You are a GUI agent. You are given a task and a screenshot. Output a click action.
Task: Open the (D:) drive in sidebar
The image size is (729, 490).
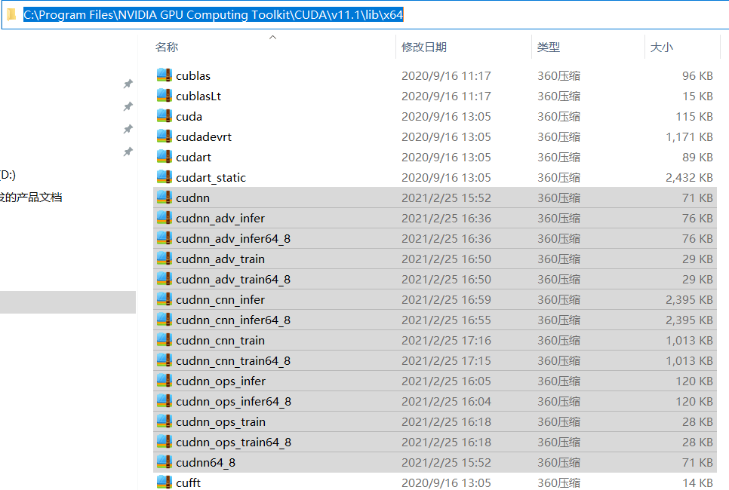8,175
